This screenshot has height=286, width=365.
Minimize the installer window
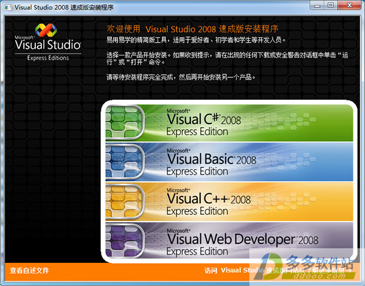[317, 5]
